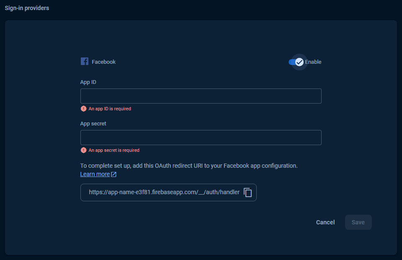This screenshot has height=260, width=402.
Task: Click the Facebook logo icon
Action: (x=85, y=61)
